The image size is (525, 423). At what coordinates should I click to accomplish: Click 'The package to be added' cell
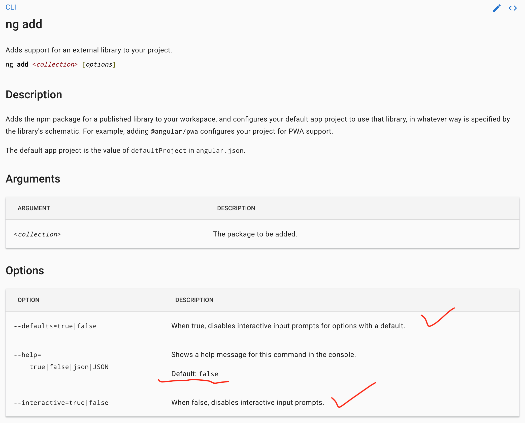click(x=255, y=234)
